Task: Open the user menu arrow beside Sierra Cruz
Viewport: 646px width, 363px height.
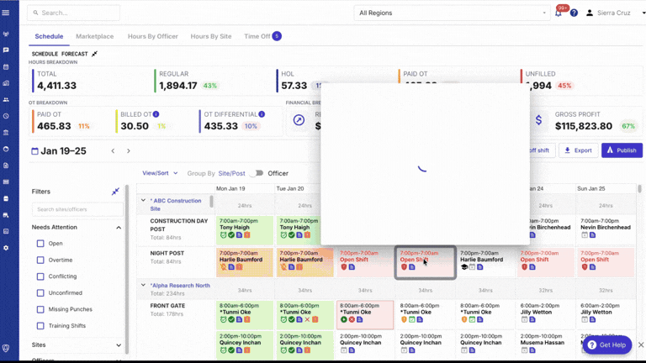Action: [643, 13]
